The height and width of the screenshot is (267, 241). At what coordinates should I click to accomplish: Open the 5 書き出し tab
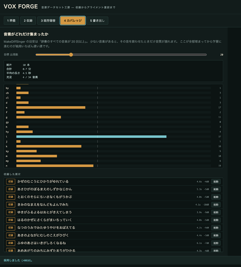pyautogui.click(x=97, y=21)
